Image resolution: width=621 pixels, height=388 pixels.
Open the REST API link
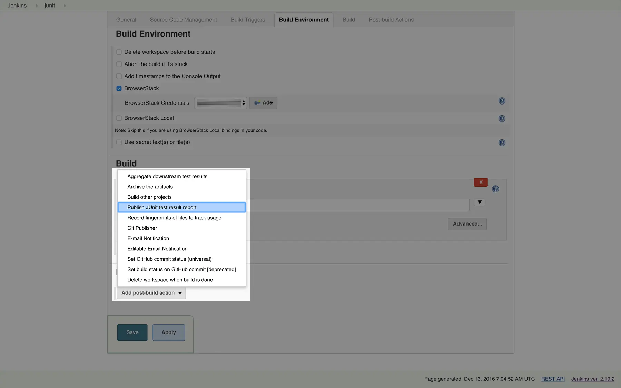pos(553,379)
